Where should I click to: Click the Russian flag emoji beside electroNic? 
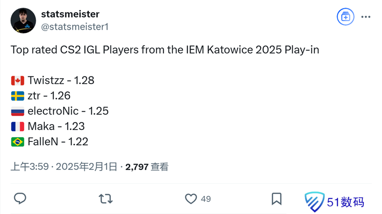click(18, 111)
